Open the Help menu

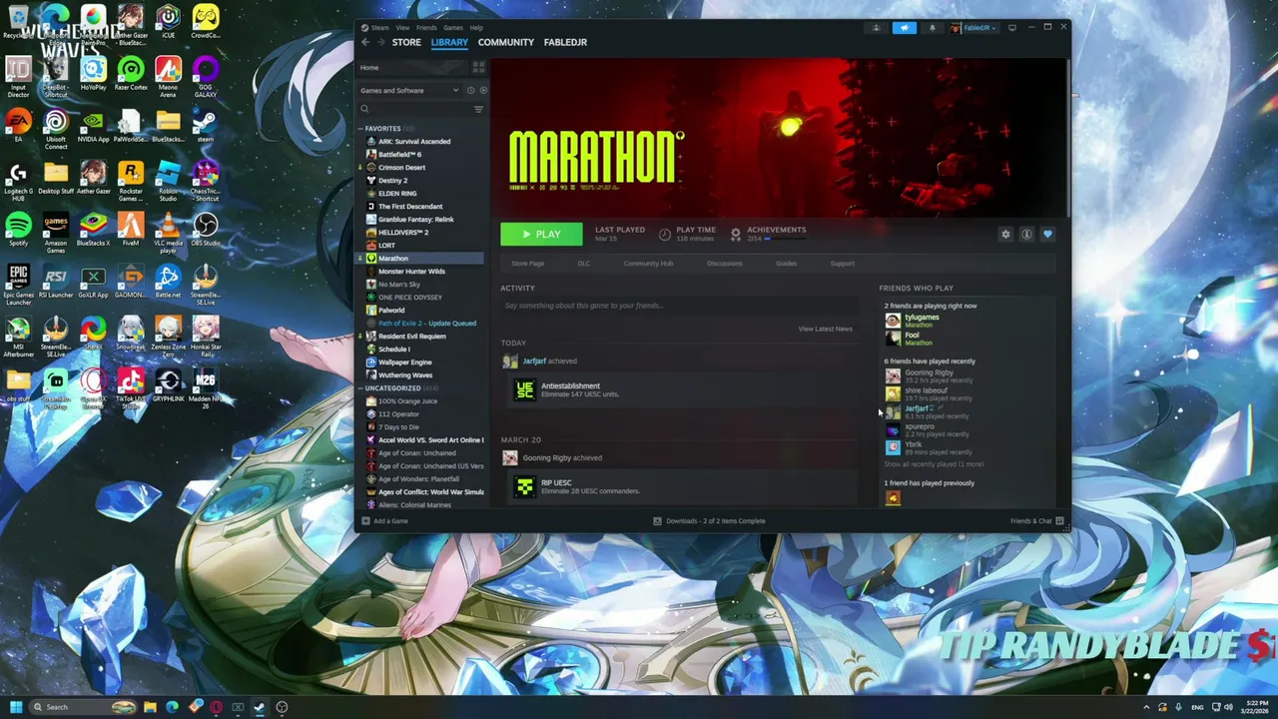click(476, 28)
